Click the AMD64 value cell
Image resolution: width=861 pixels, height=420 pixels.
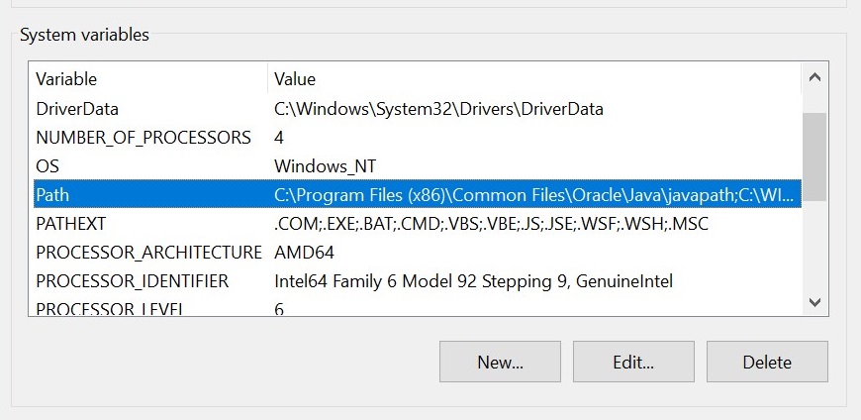[304, 253]
